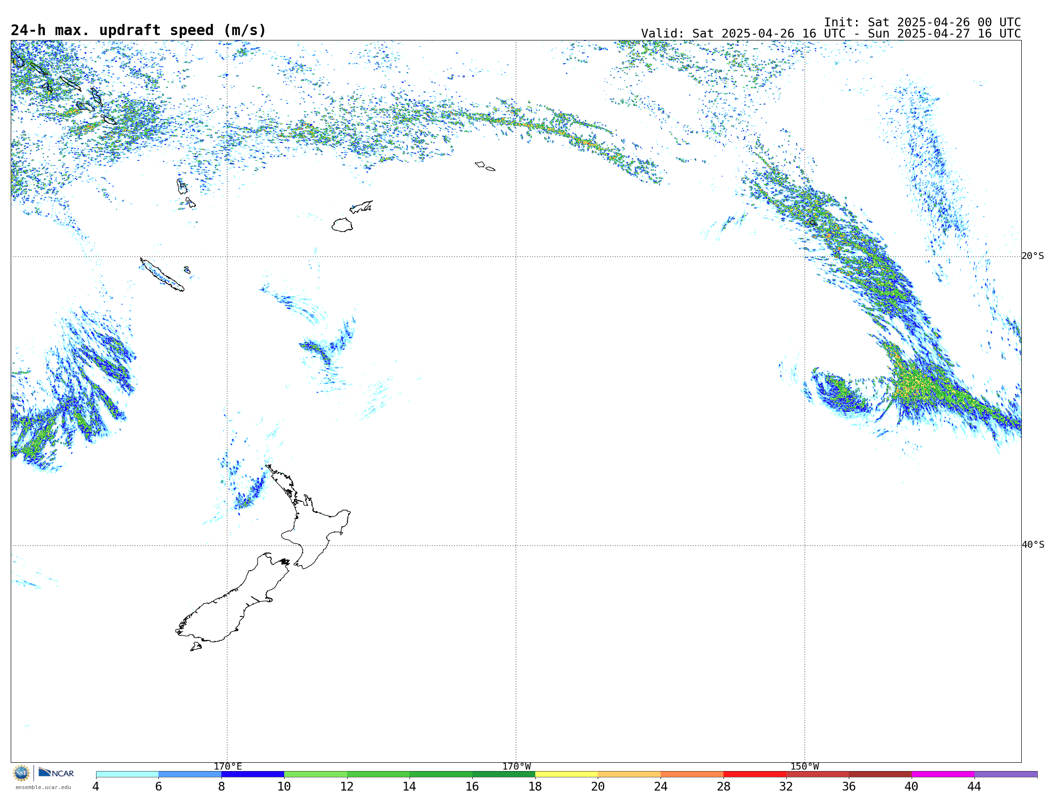Click the colorbar tick label '36'
The image size is (1053, 793).
pyautogui.click(x=849, y=786)
